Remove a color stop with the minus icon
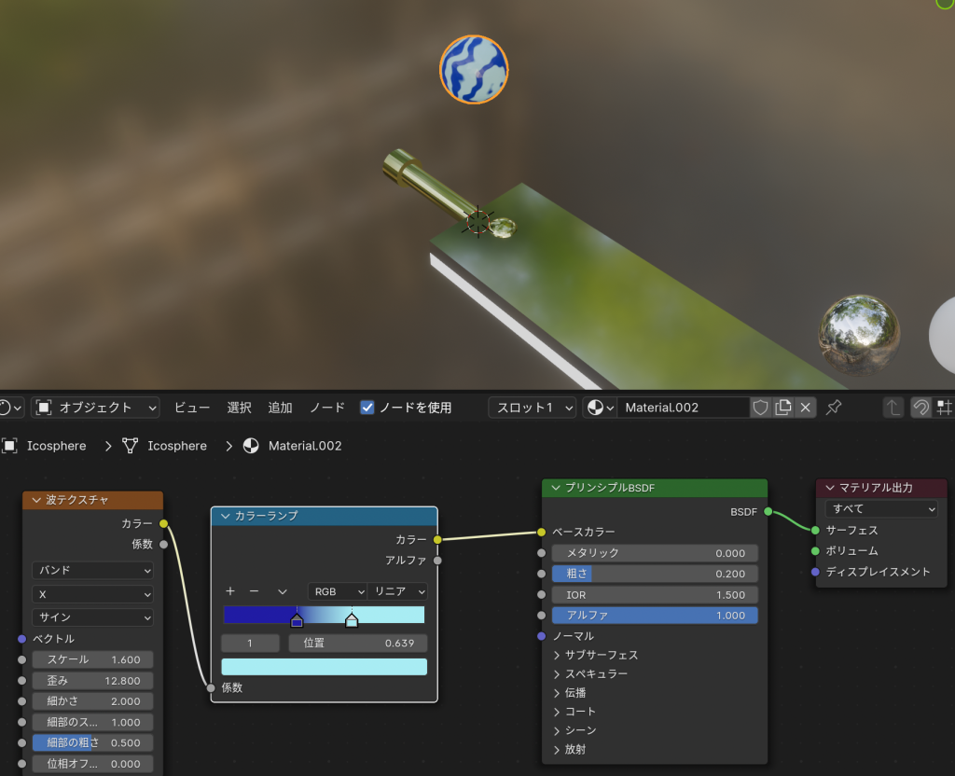Viewport: 955px width, 776px height. 254,591
